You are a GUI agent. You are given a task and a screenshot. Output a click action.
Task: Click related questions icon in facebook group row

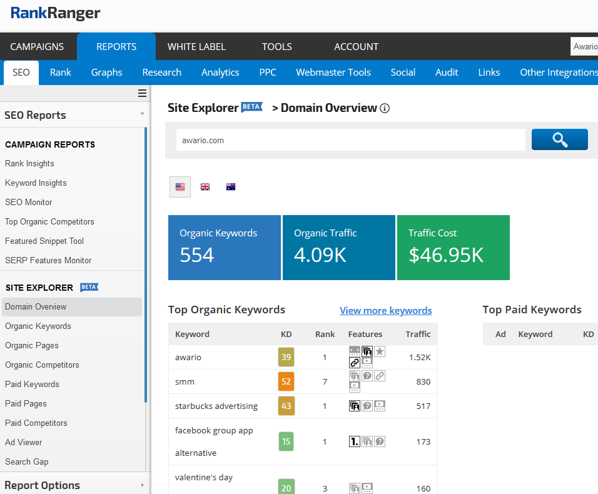380,441
